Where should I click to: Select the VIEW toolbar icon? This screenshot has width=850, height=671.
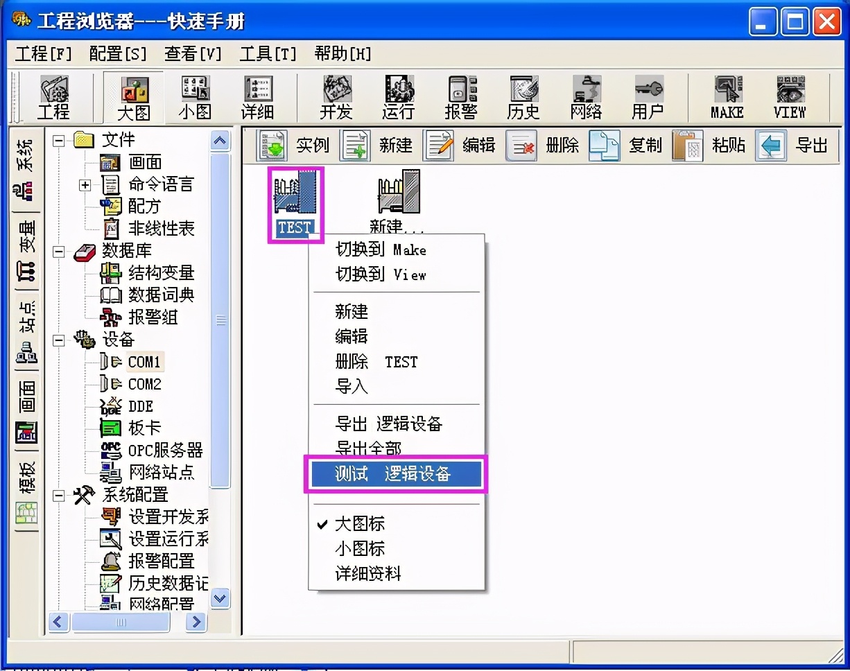point(789,96)
